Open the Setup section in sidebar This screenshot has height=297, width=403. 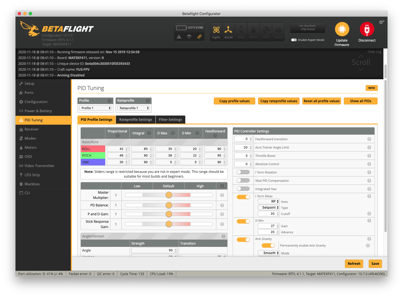[x=43, y=84]
